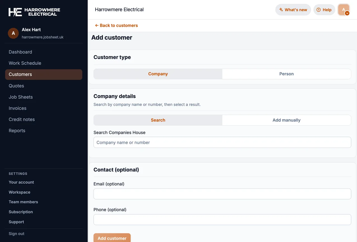
Task: Click the Email (optional) input field
Action: tap(222, 194)
